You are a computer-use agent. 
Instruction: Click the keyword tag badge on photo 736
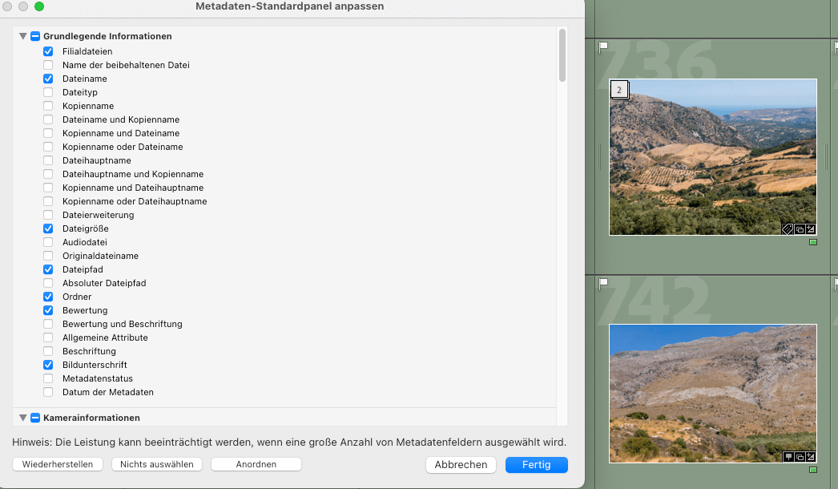(788, 229)
